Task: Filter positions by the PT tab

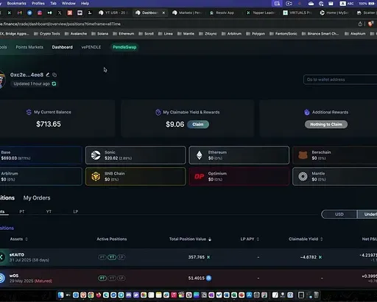Action: click(x=22, y=211)
